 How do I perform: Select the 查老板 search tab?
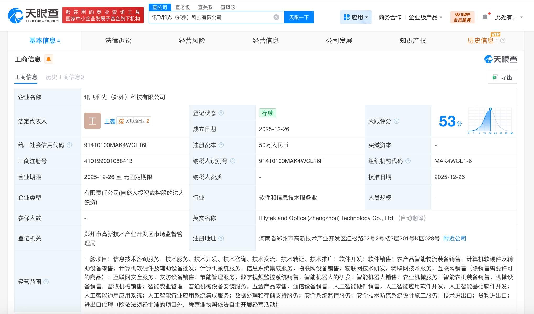tap(182, 7)
